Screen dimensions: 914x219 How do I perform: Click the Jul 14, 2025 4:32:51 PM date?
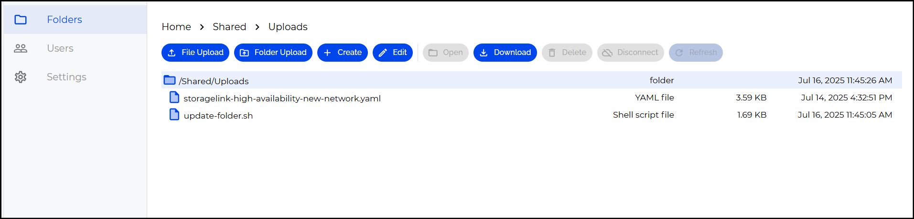(x=847, y=98)
